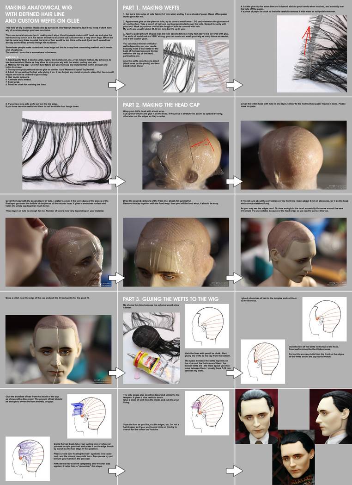The height and width of the screenshot is (485, 352).
Task: Click the 'No photos this time' note
Action: pos(151,306)
